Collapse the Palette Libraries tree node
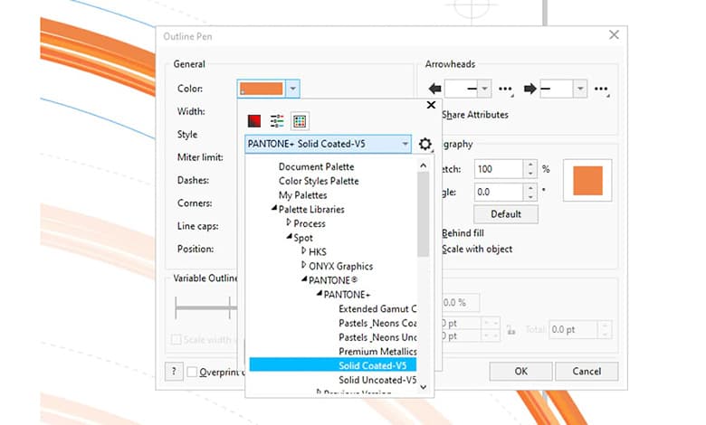706x425 pixels. coord(273,208)
